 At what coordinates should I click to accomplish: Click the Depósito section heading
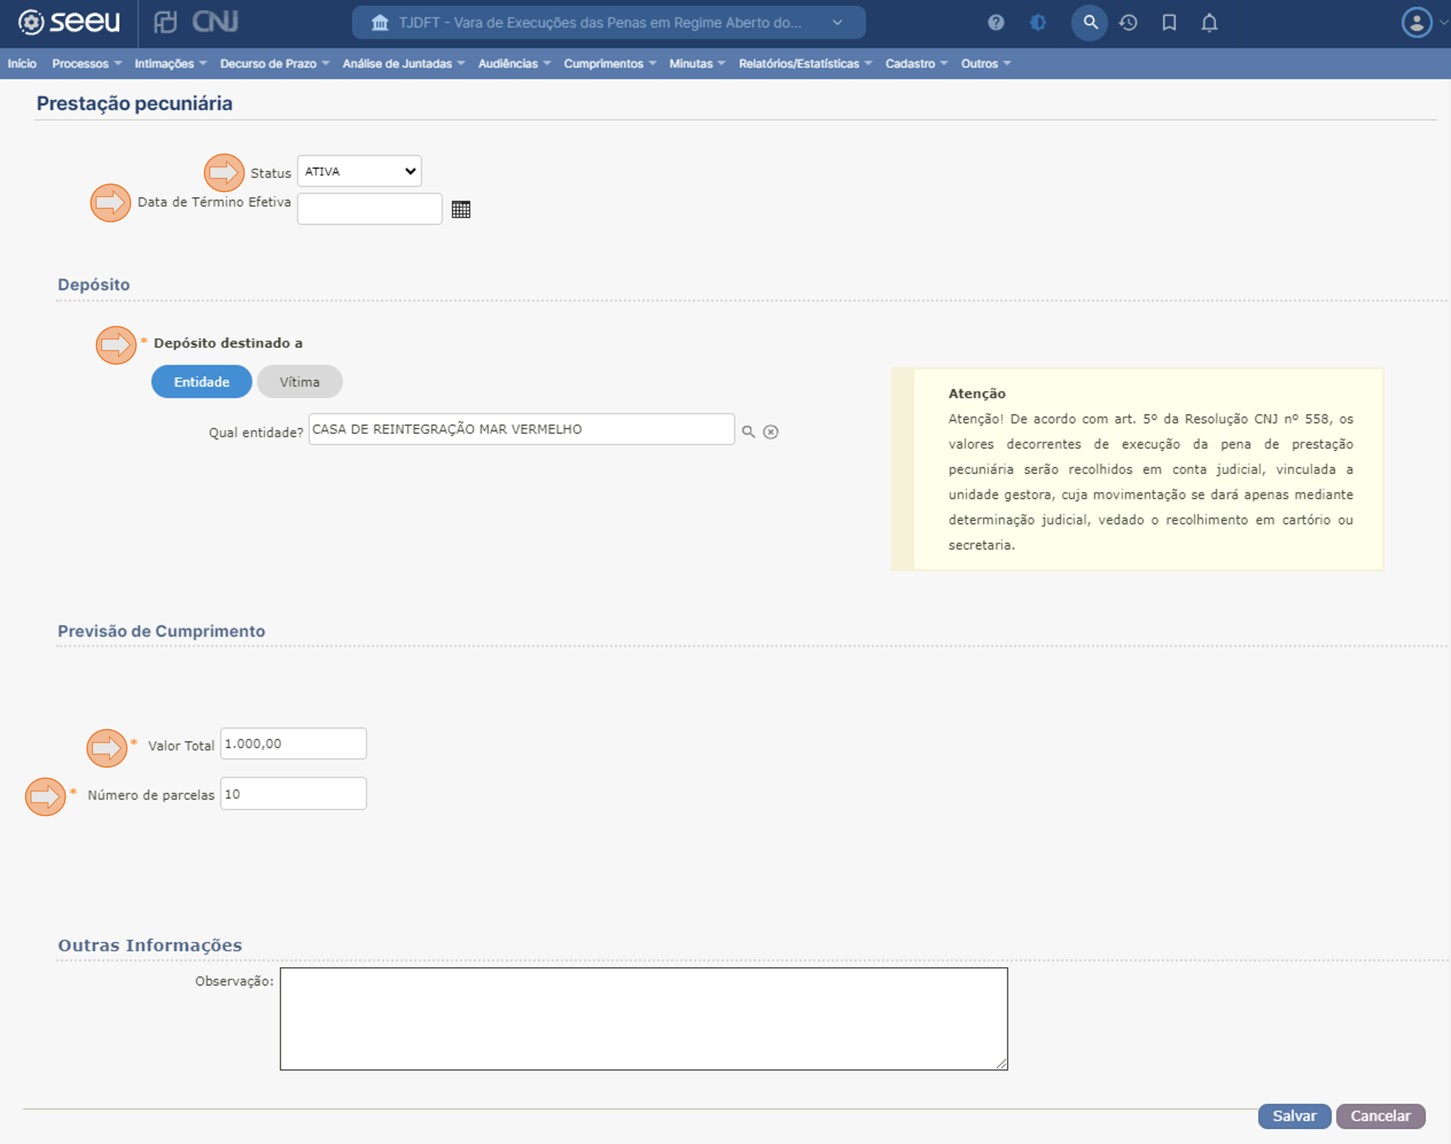[x=94, y=285]
